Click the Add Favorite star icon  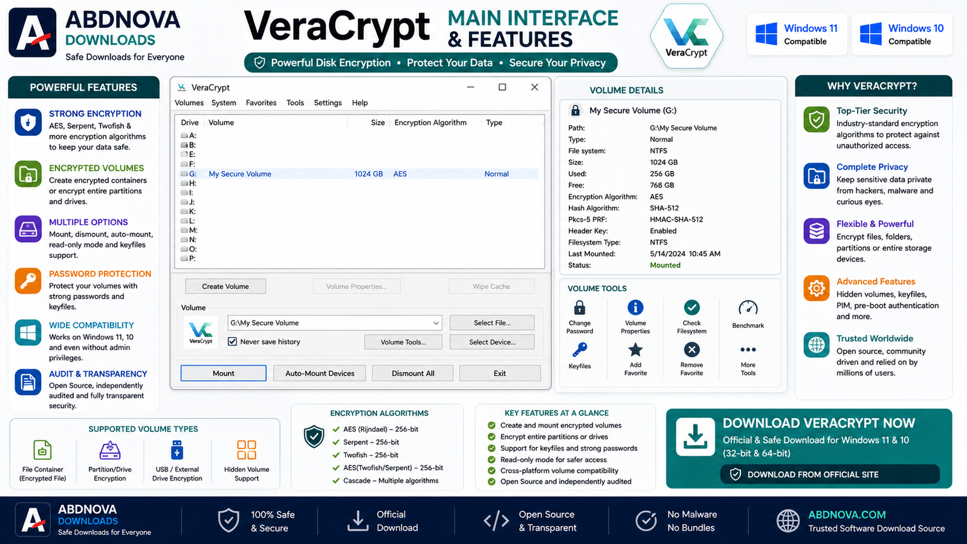point(635,349)
